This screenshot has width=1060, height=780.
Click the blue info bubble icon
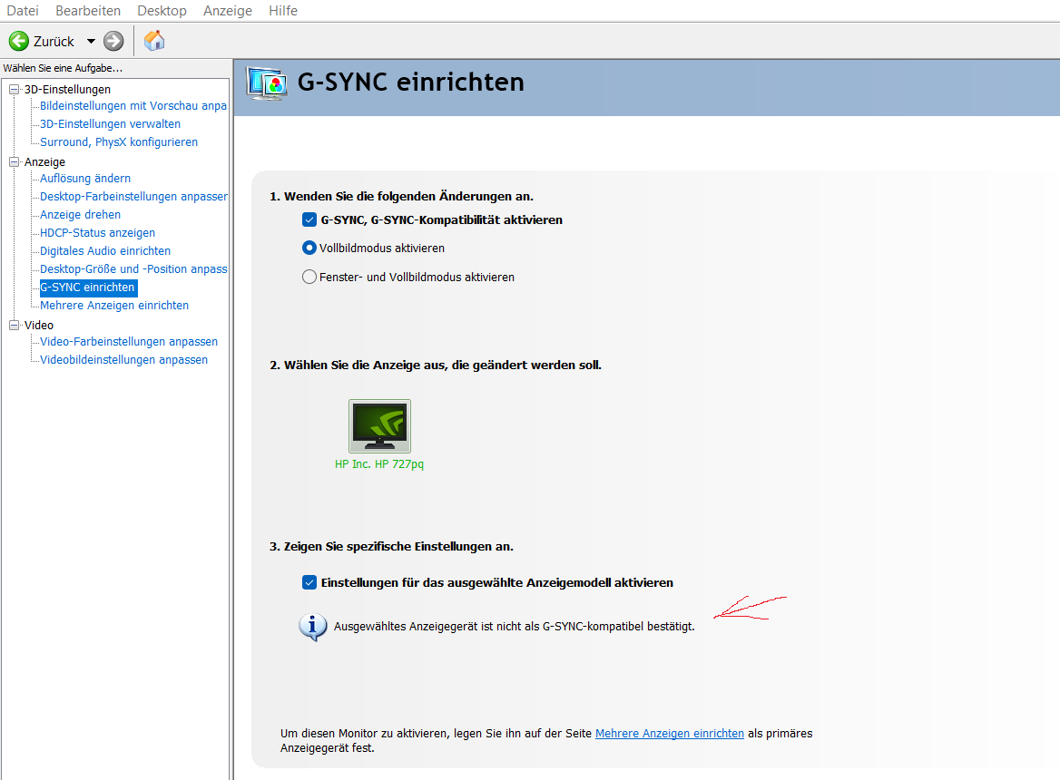pos(312,628)
